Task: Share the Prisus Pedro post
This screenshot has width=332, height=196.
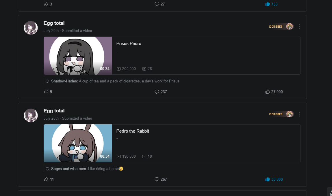Action: coord(48,92)
